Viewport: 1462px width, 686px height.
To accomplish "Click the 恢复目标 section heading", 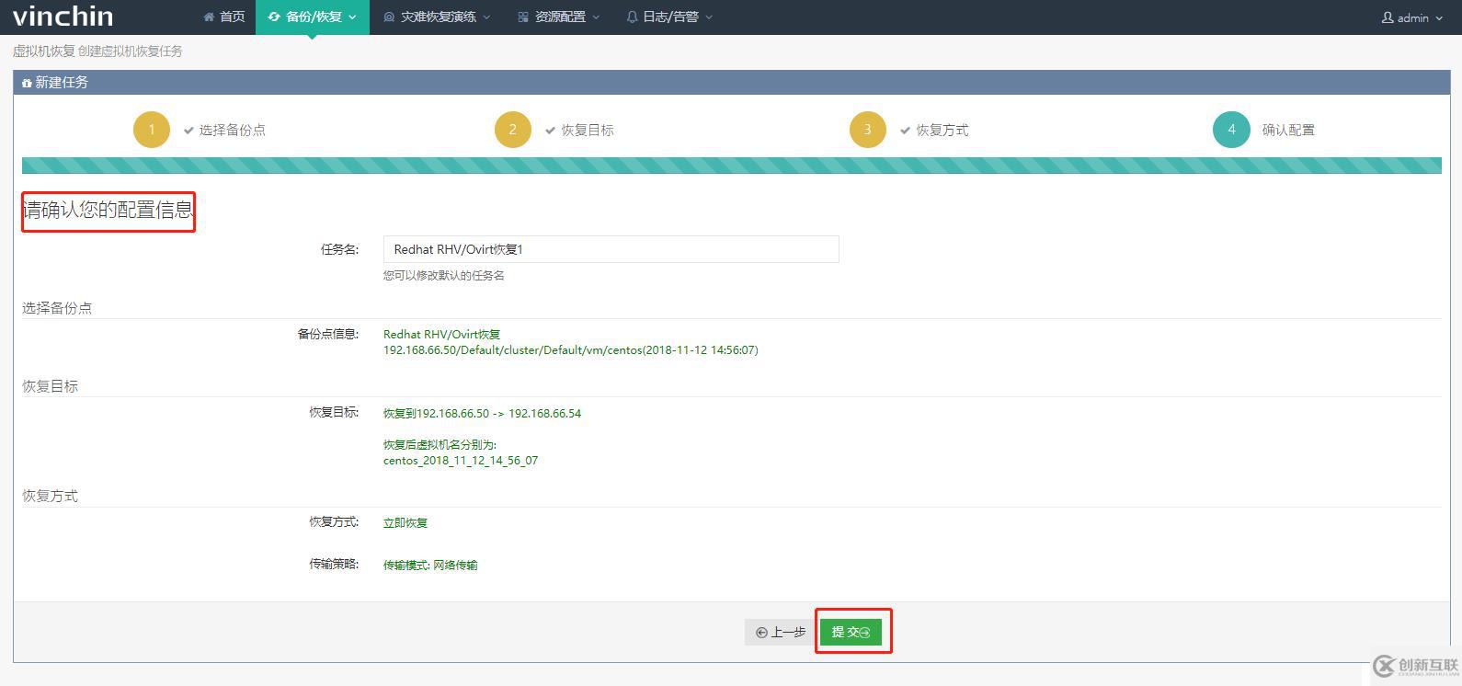I will pyautogui.click(x=50, y=386).
